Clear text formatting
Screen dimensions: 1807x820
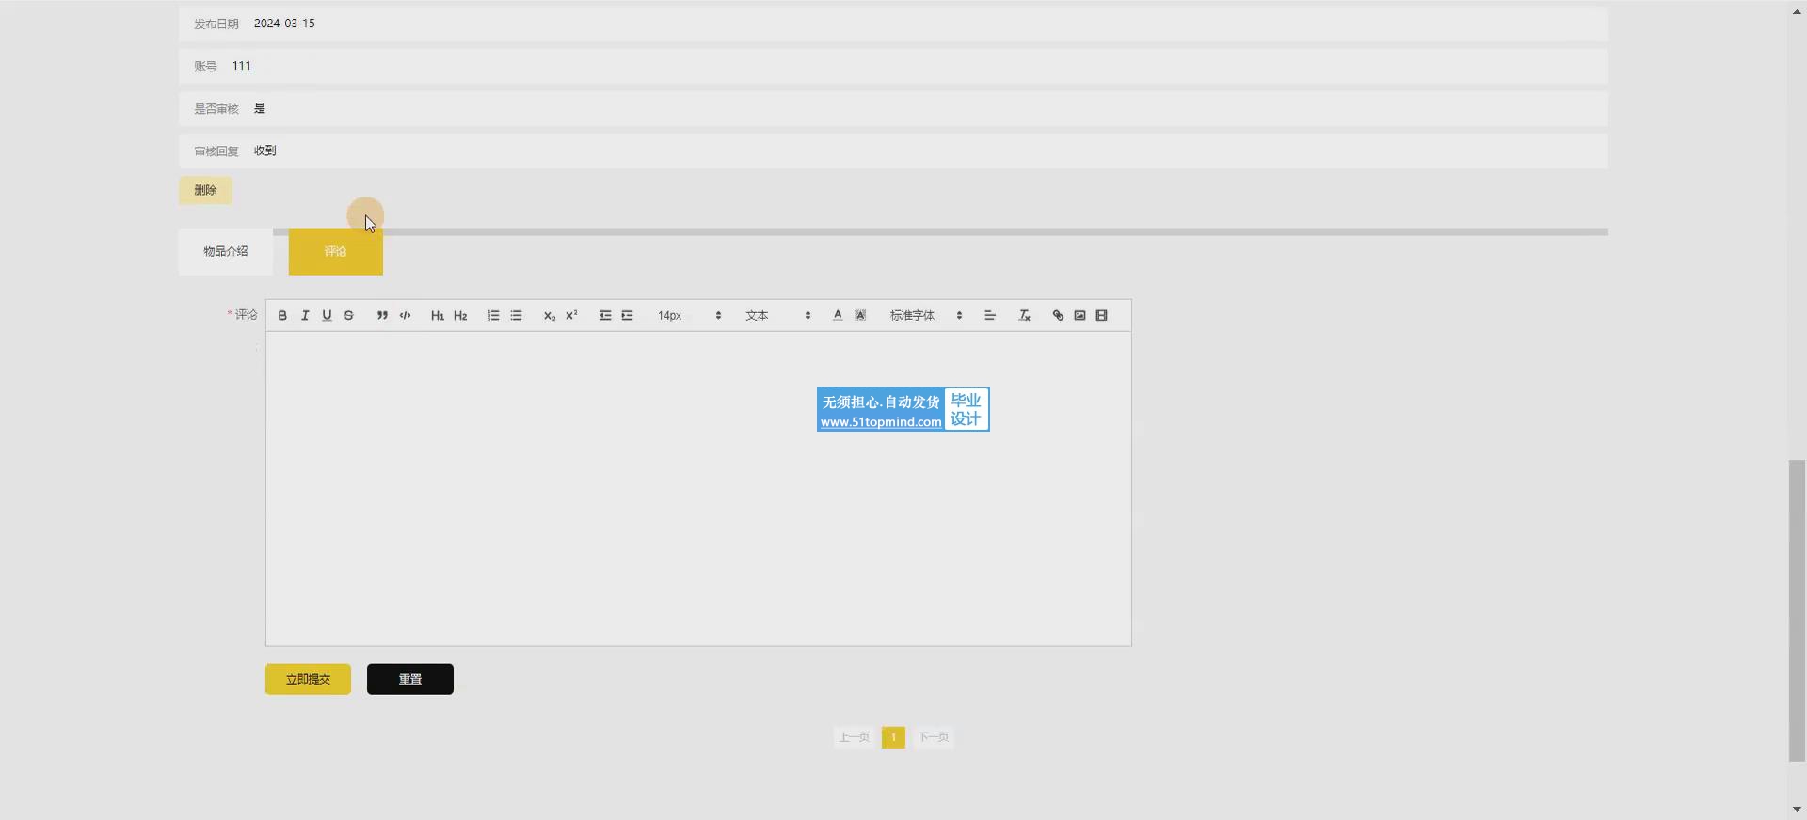pos(1025,316)
